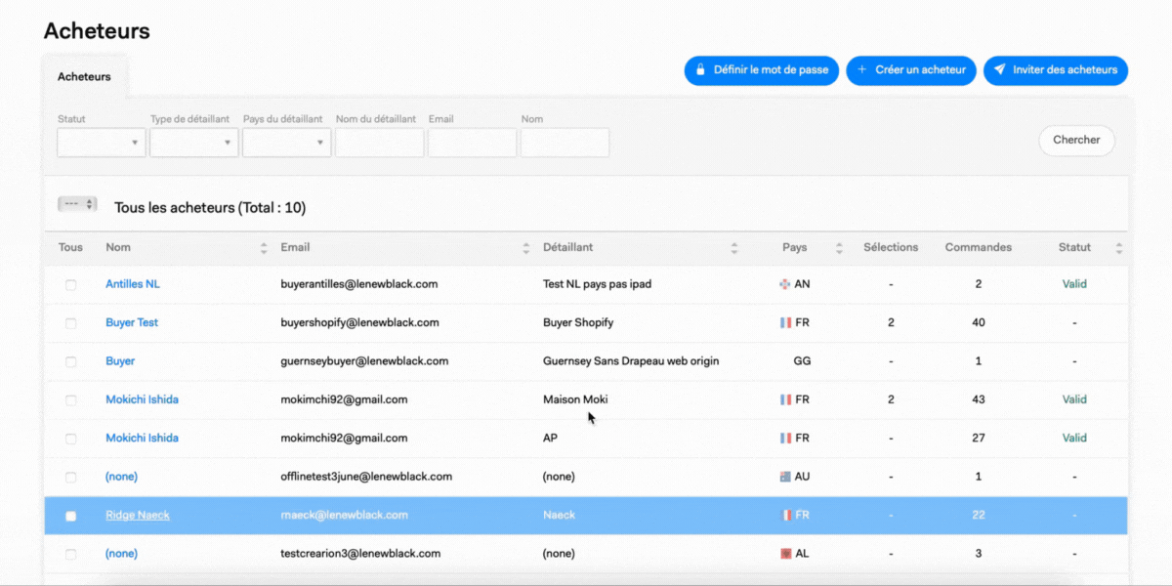Screen dimensions: 1172x586
Task: Click the Tous column header
Action: (x=70, y=247)
